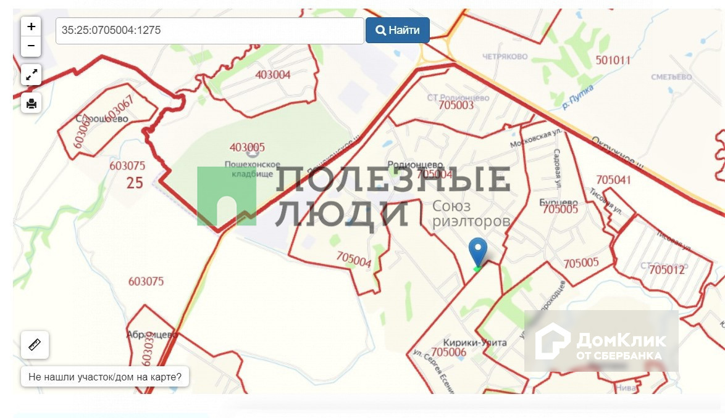Select the 705012 block label

[666, 270]
